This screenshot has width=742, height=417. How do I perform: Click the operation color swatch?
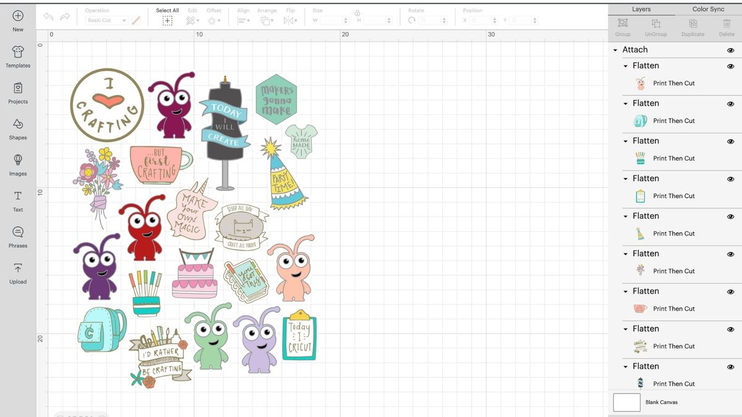point(135,20)
